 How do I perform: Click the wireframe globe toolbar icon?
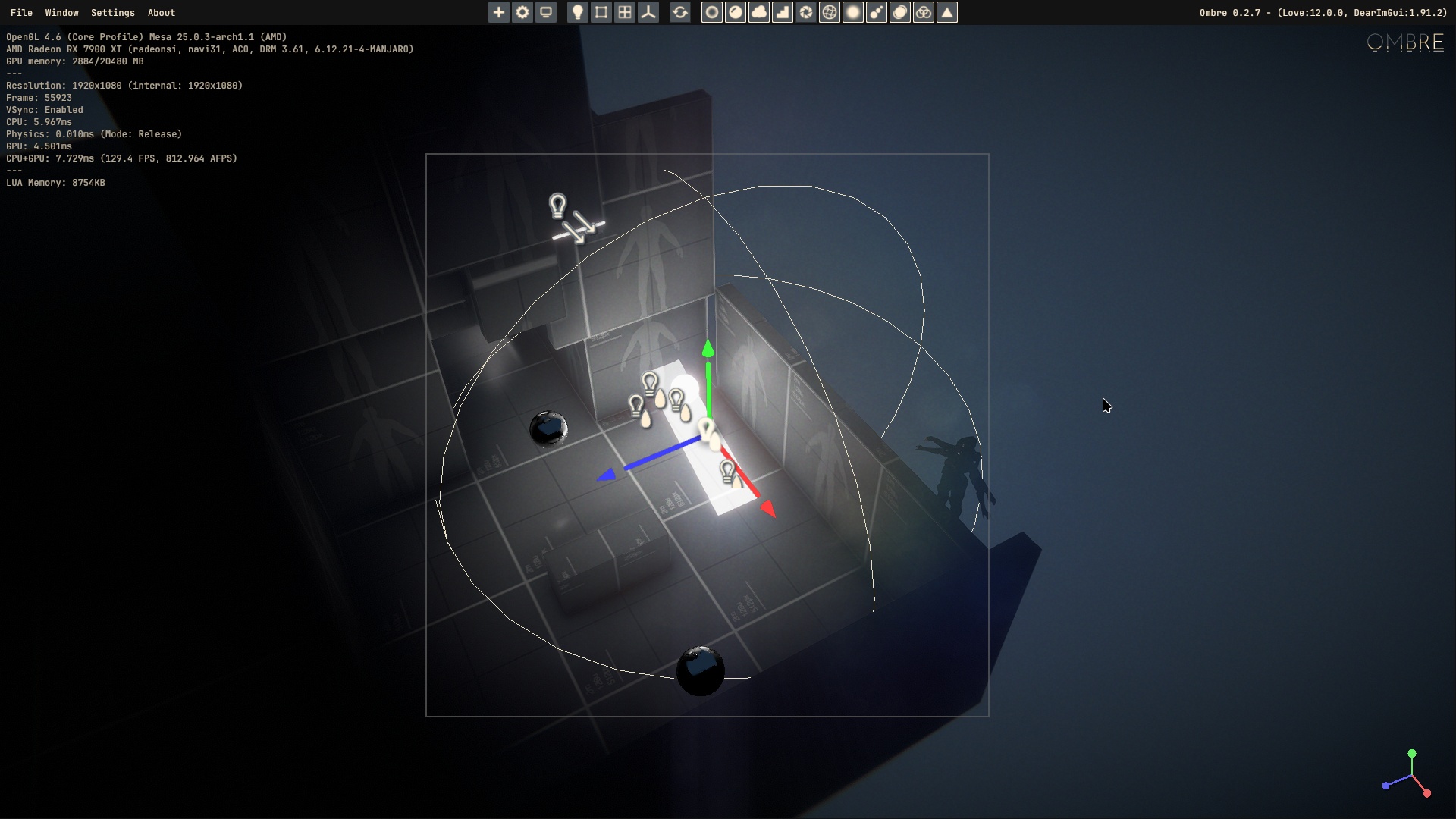[830, 12]
